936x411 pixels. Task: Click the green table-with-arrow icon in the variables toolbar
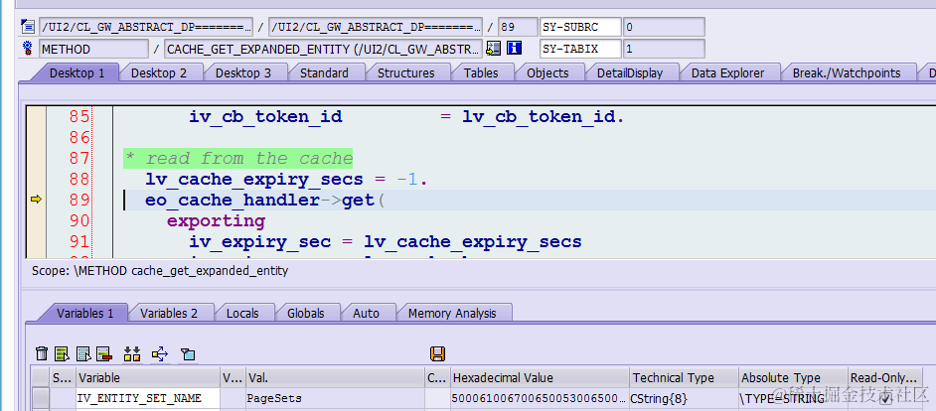tap(62, 354)
